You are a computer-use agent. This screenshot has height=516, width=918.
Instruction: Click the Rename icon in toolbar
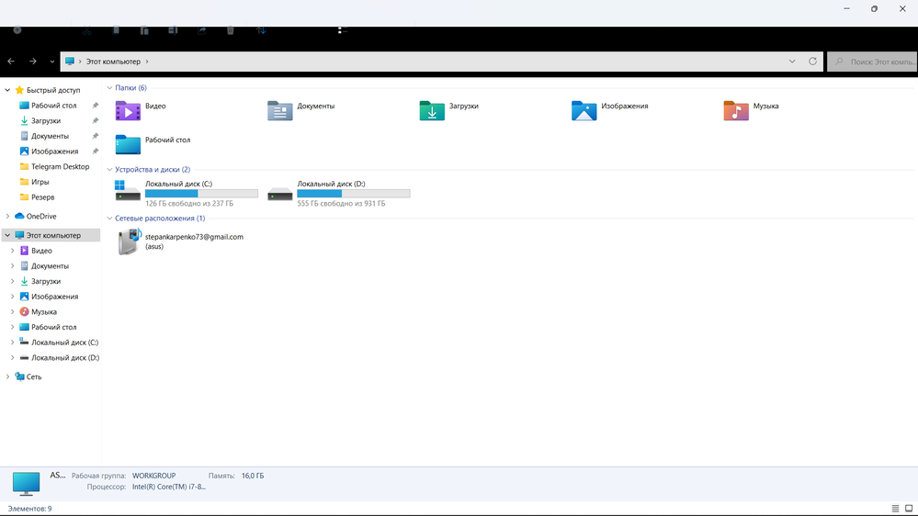(173, 30)
